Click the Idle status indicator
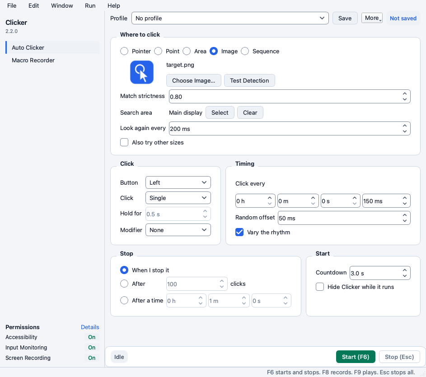The height and width of the screenshot is (377, 426). tap(119, 357)
